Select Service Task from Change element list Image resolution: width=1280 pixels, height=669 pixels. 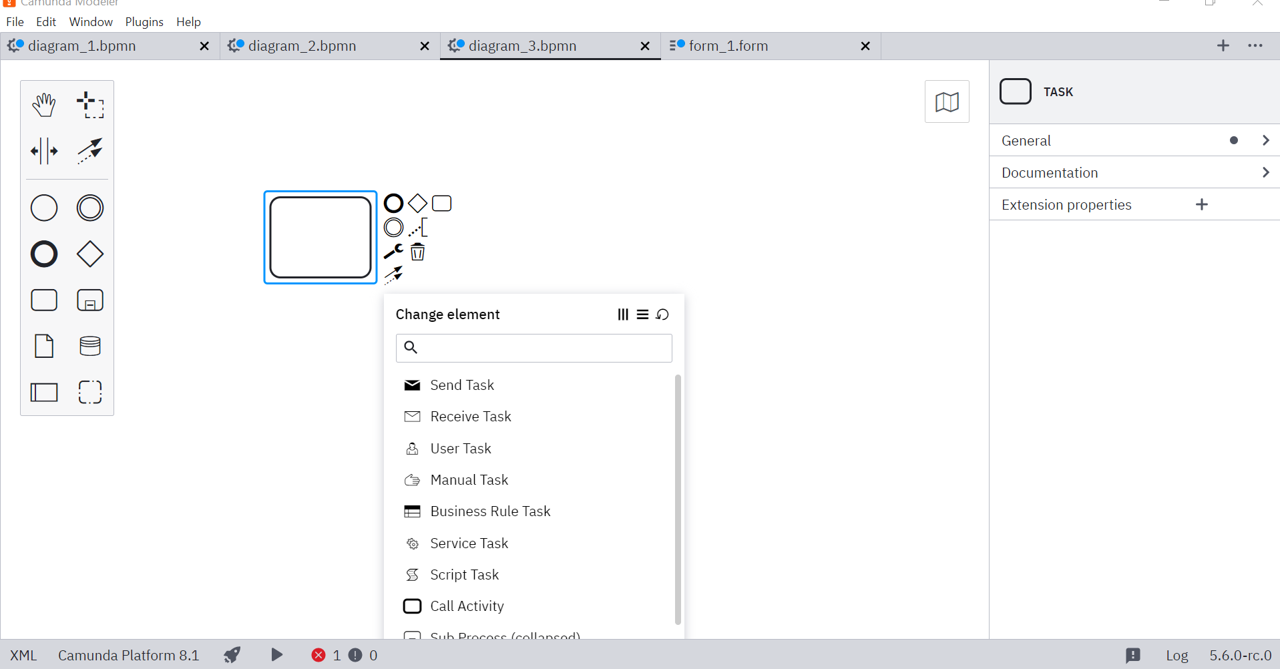[x=469, y=543]
